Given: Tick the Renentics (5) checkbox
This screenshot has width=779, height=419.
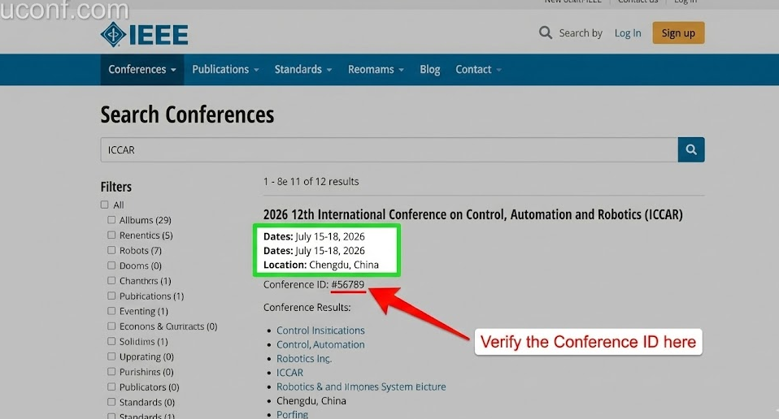Looking at the screenshot, I should pyautogui.click(x=111, y=235).
